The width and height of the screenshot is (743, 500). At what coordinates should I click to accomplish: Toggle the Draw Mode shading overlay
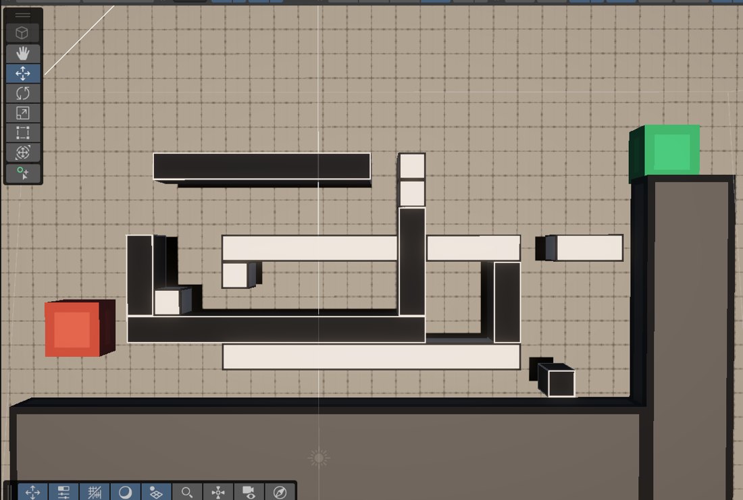(125, 492)
